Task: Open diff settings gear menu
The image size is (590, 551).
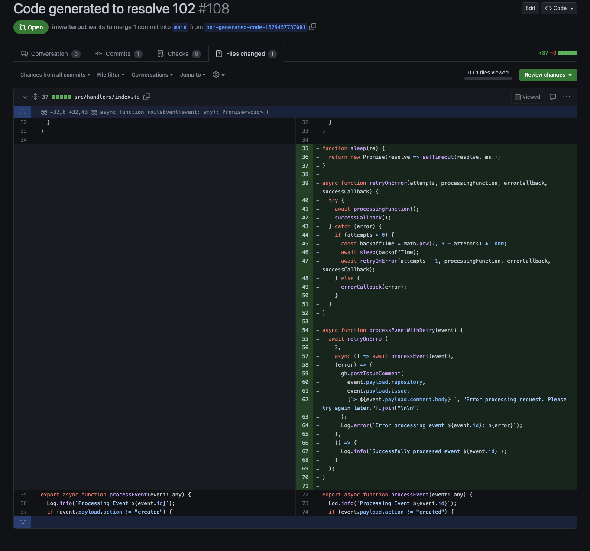Action: [219, 75]
